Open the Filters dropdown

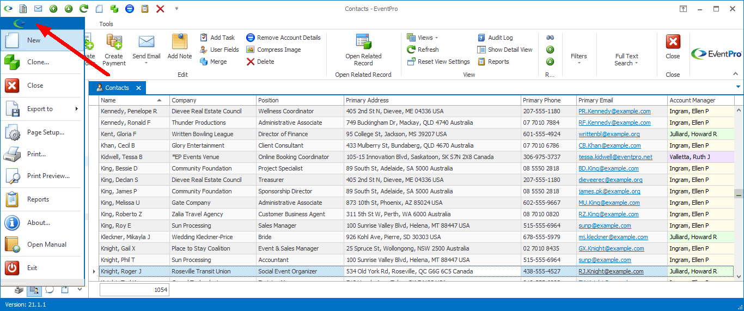coord(578,59)
